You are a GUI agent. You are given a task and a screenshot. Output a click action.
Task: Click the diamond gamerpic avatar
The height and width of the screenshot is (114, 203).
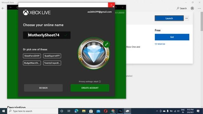[x=94, y=54]
